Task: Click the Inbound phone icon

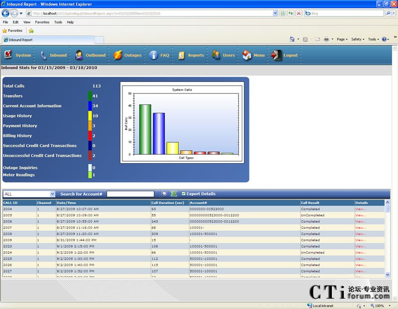Action: [x=44, y=55]
